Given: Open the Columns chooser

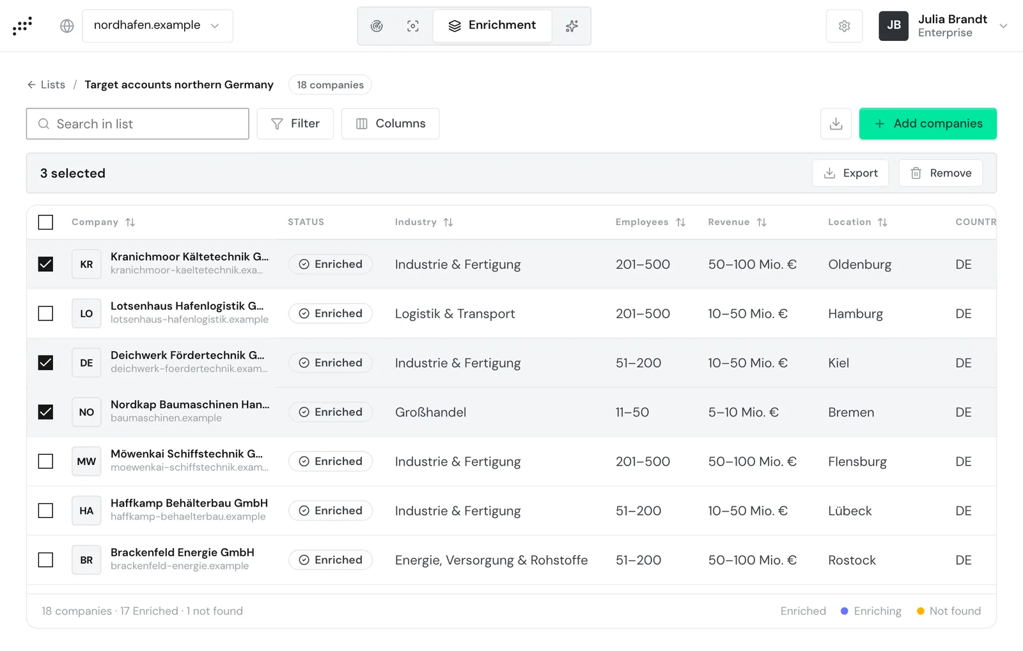Looking at the screenshot, I should pyautogui.click(x=391, y=123).
